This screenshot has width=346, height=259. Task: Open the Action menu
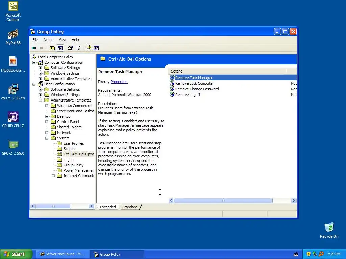coord(48,40)
